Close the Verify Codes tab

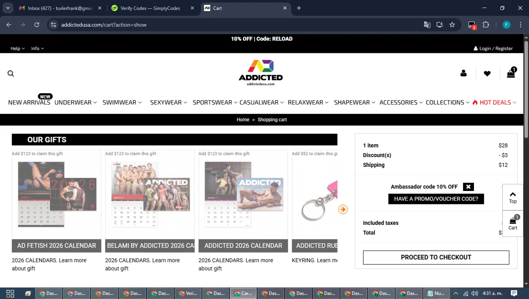click(x=192, y=8)
